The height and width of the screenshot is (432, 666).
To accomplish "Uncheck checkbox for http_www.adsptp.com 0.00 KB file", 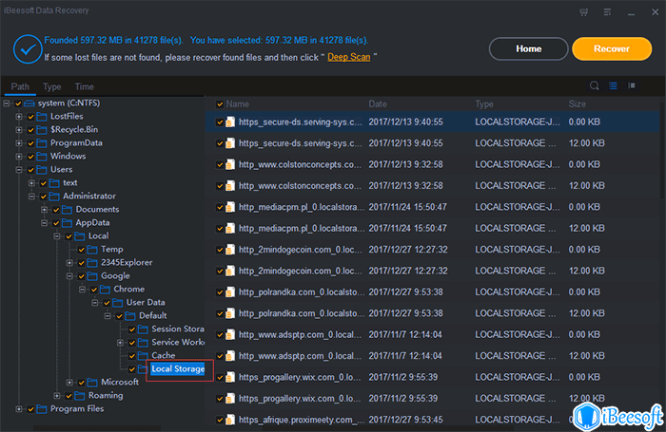I will [220, 335].
